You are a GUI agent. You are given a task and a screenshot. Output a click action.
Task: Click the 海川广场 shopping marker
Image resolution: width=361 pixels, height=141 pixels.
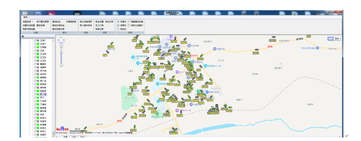click(x=177, y=72)
